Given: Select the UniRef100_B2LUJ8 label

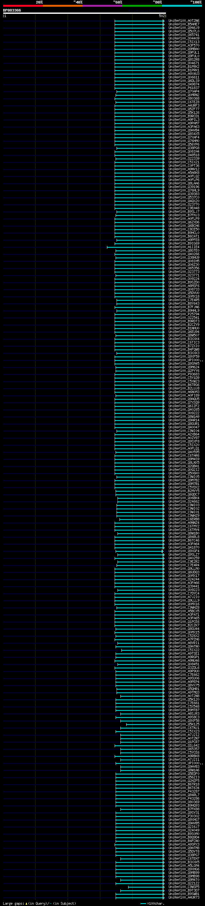Looking at the screenshot, I should [184, 388].
